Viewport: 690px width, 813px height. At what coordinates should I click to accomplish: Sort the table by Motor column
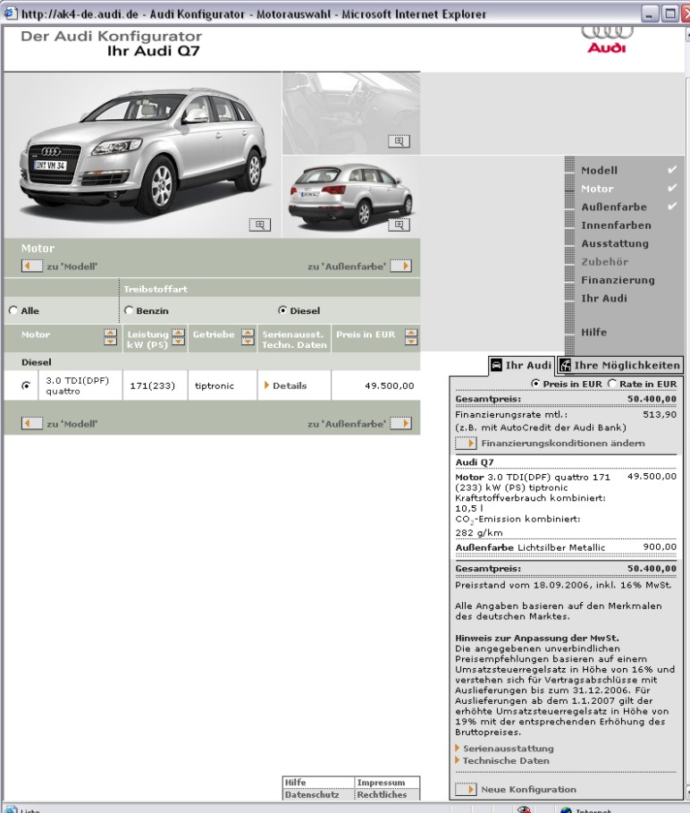click(110, 337)
